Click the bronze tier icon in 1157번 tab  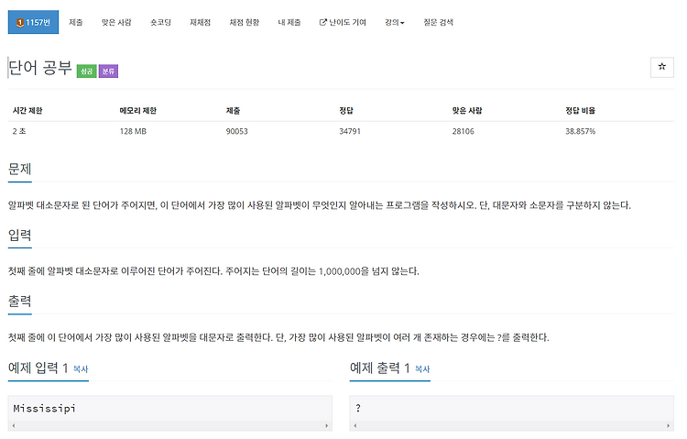(x=20, y=23)
